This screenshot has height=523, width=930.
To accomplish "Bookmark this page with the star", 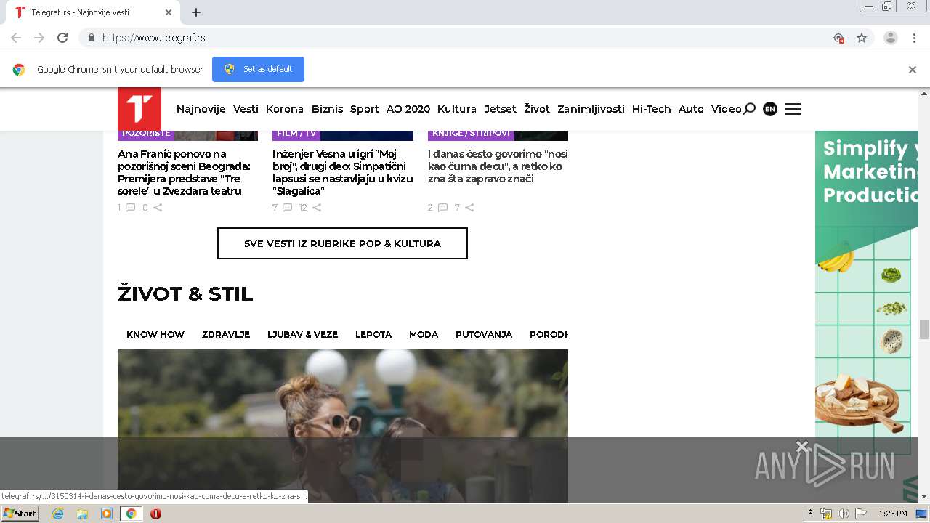I will point(862,38).
